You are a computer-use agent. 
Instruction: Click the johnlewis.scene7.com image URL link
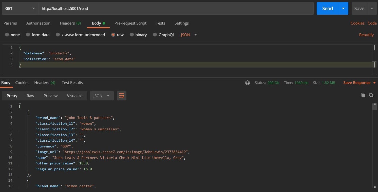(126, 152)
